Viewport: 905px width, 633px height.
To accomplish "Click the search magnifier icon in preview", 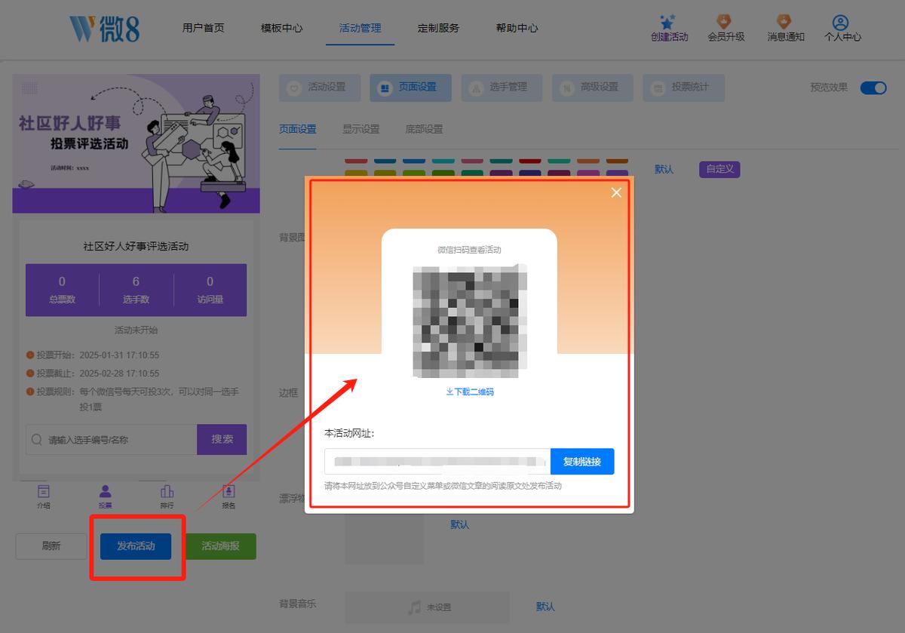I will (37, 439).
